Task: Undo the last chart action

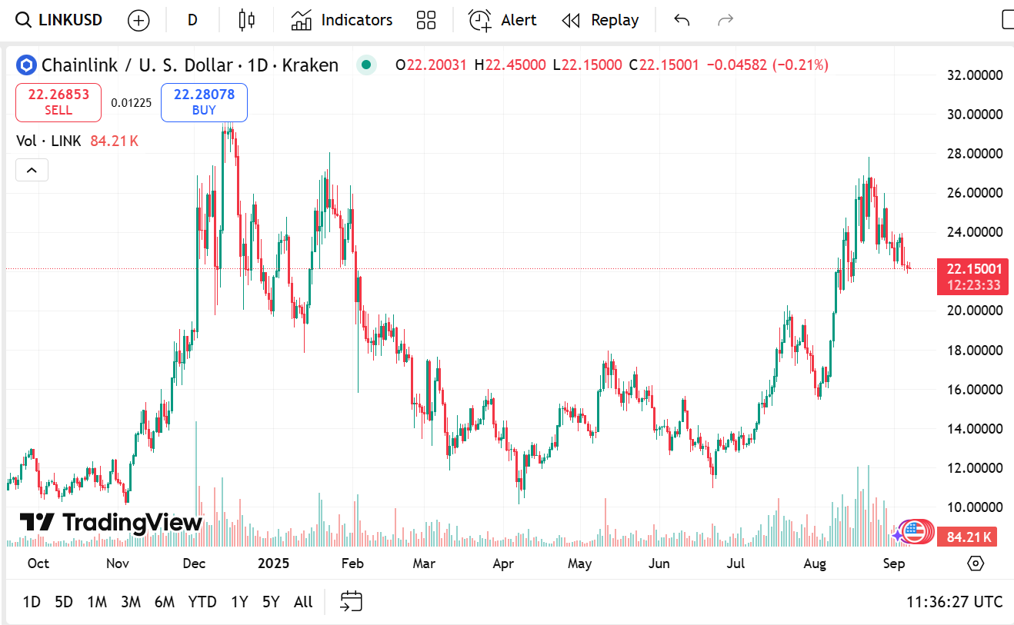Action: (x=682, y=20)
